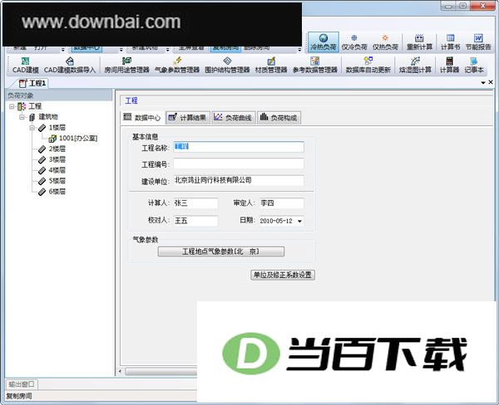
Task: Open 围护结构管理器
Action: 227,65
